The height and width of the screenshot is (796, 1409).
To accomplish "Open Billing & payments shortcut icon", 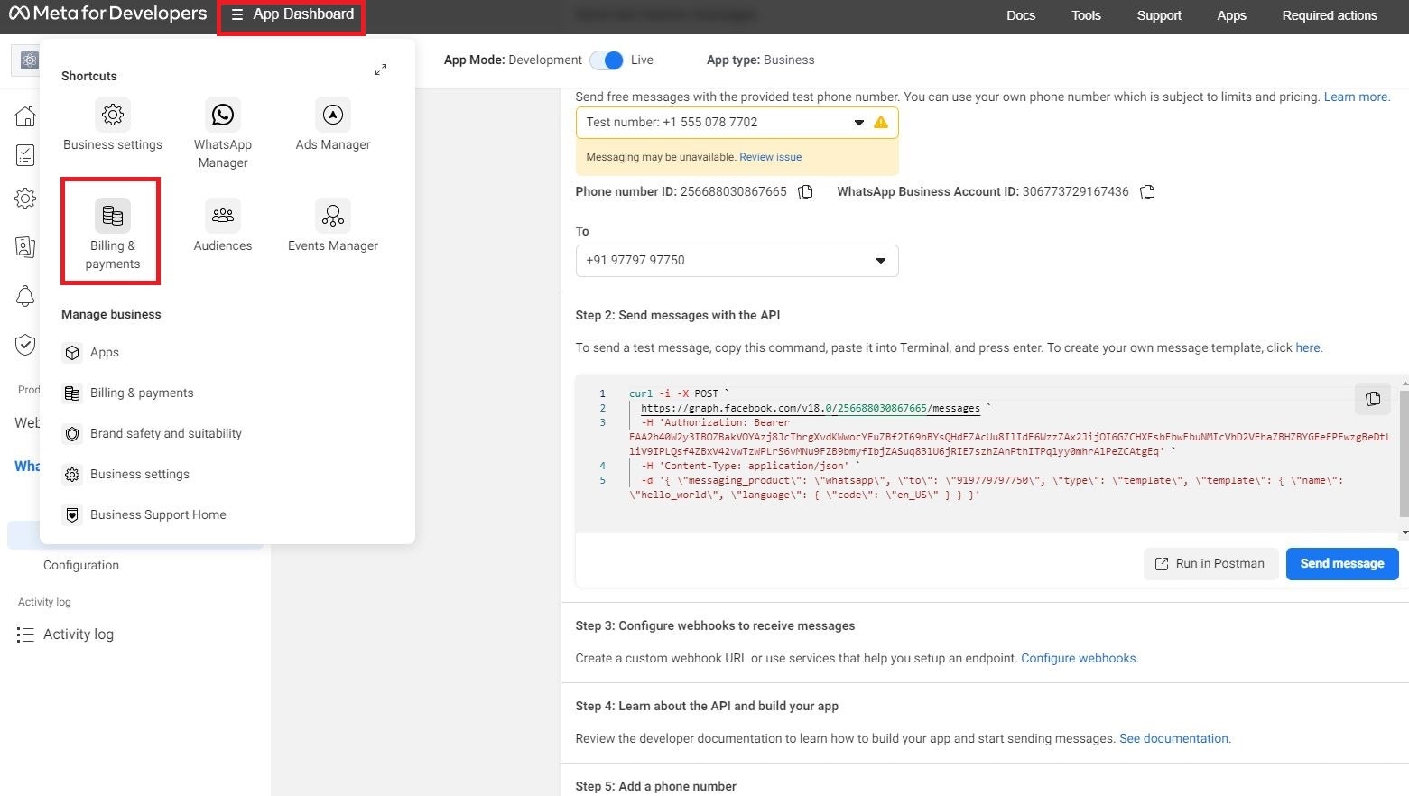I will click(113, 216).
